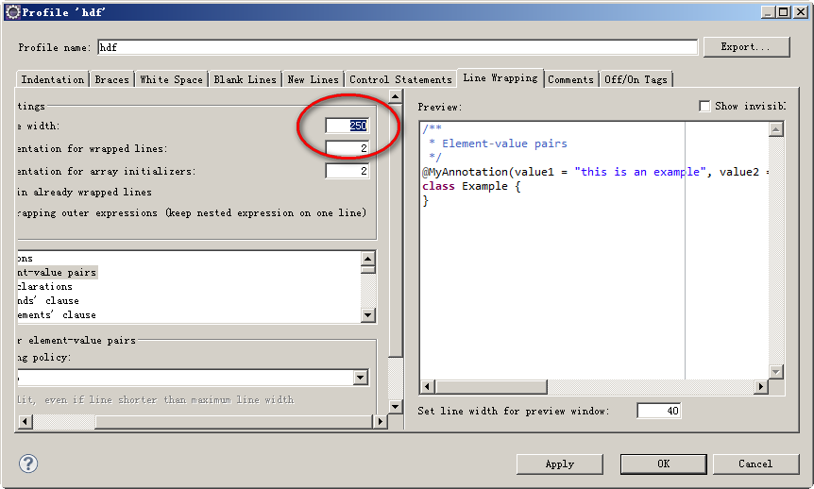Edit the preview window line width field
Image resolution: width=814 pixels, height=489 pixels.
pyautogui.click(x=658, y=411)
